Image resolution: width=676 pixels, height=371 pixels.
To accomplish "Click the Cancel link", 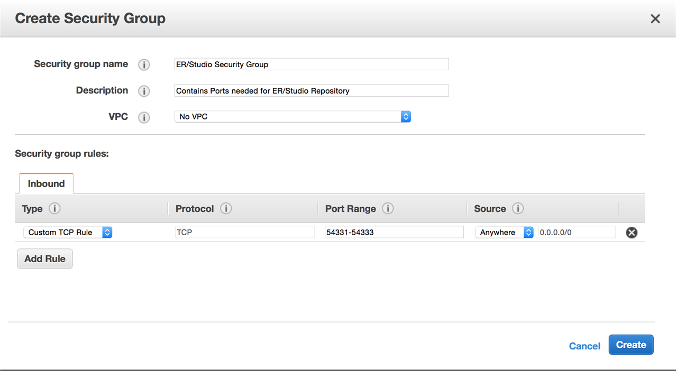I will tap(584, 346).
